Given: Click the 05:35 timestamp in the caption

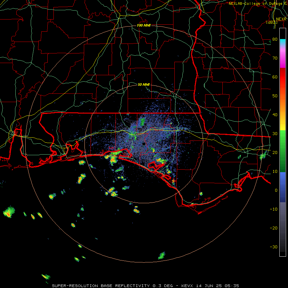Looking at the screenshot, I should pos(231,286).
